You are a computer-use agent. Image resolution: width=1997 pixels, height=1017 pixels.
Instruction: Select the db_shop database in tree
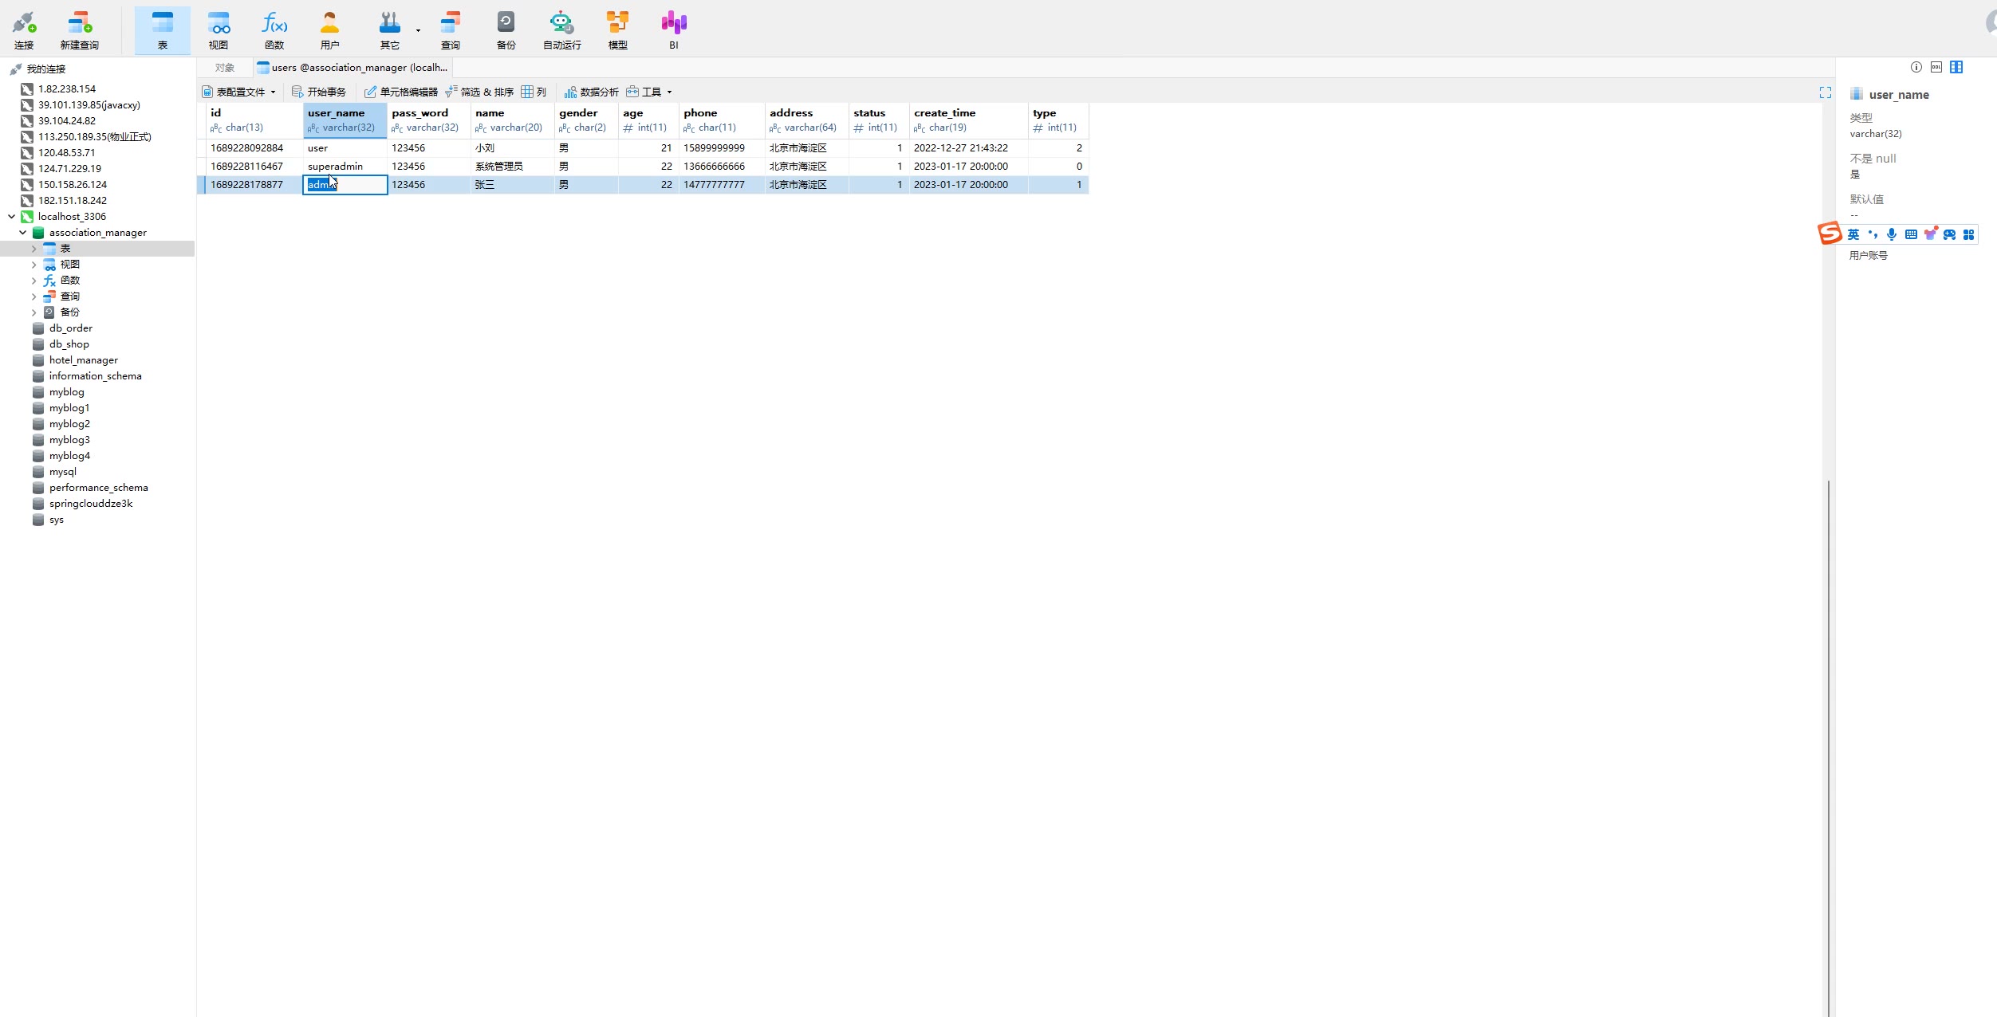tap(69, 344)
